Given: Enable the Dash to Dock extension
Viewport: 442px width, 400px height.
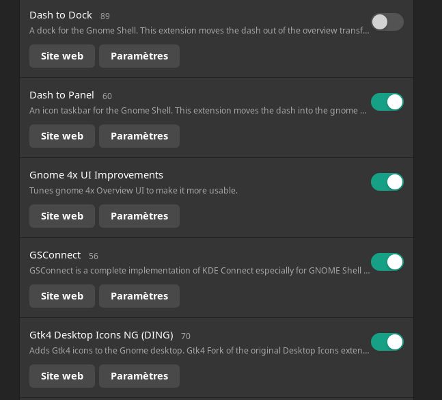Looking at the screenshot, I should (387, 22).
